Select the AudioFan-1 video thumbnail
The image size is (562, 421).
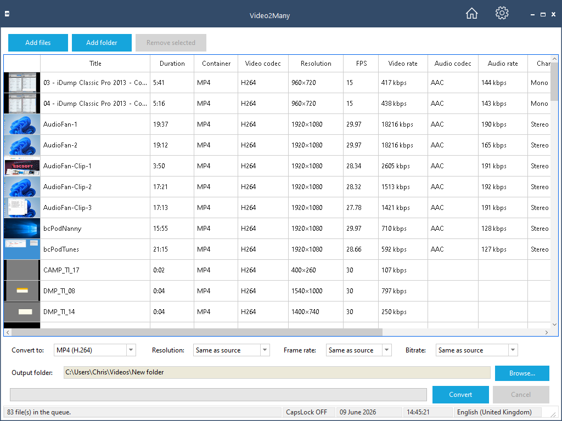coord(22,124)
